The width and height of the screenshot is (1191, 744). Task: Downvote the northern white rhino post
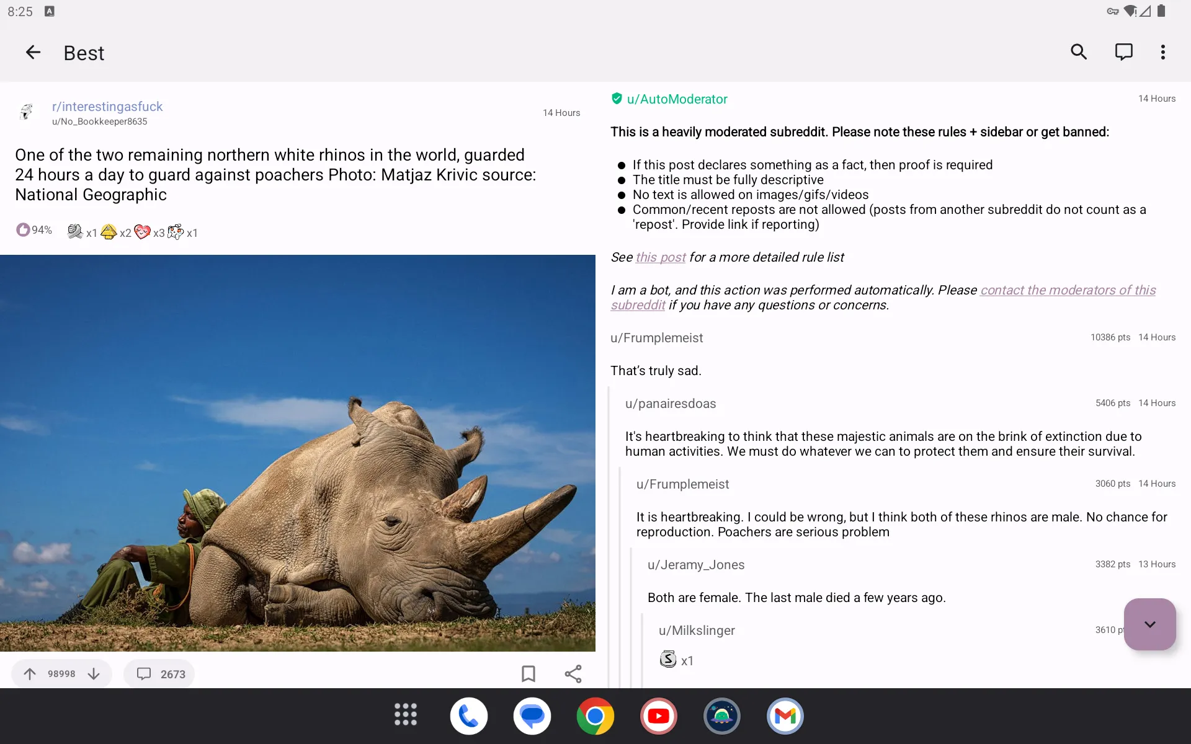click(x=94, y=674)
